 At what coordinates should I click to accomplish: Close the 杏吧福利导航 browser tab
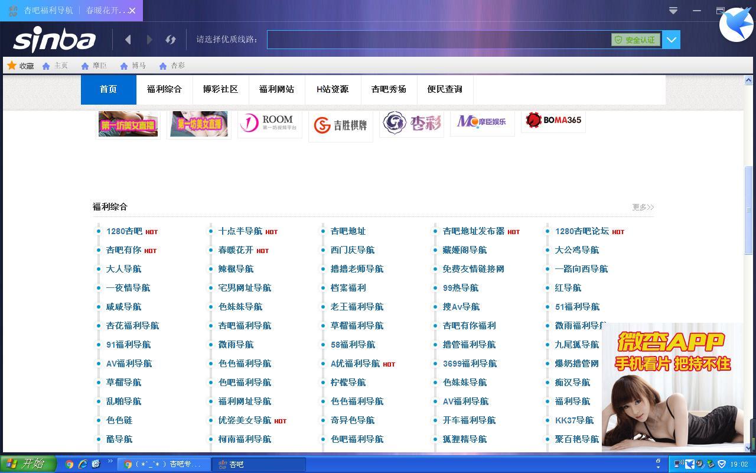click(x=132, y=11)
